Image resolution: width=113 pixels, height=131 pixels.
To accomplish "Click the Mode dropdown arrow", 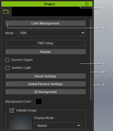I will tap(83, 33).
